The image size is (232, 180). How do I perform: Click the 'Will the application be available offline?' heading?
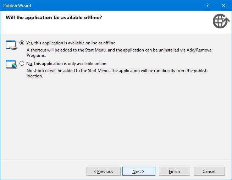(54, 17)
